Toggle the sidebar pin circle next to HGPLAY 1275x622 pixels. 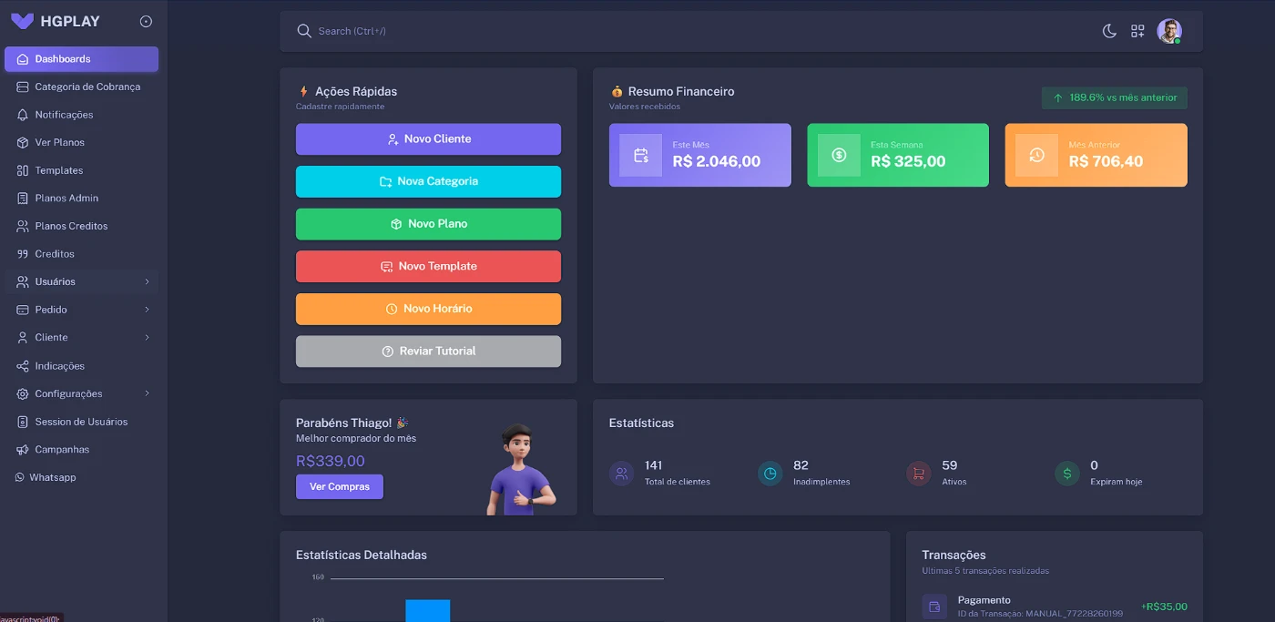146,21
